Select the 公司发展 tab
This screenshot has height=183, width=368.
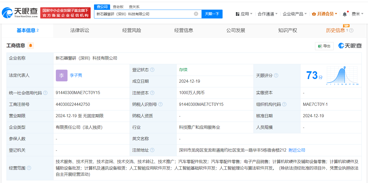236,30
